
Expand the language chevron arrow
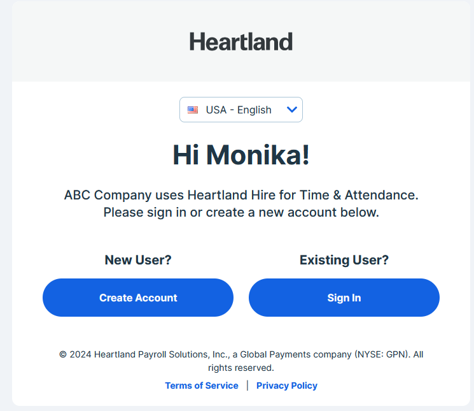(x=292, y=110)
